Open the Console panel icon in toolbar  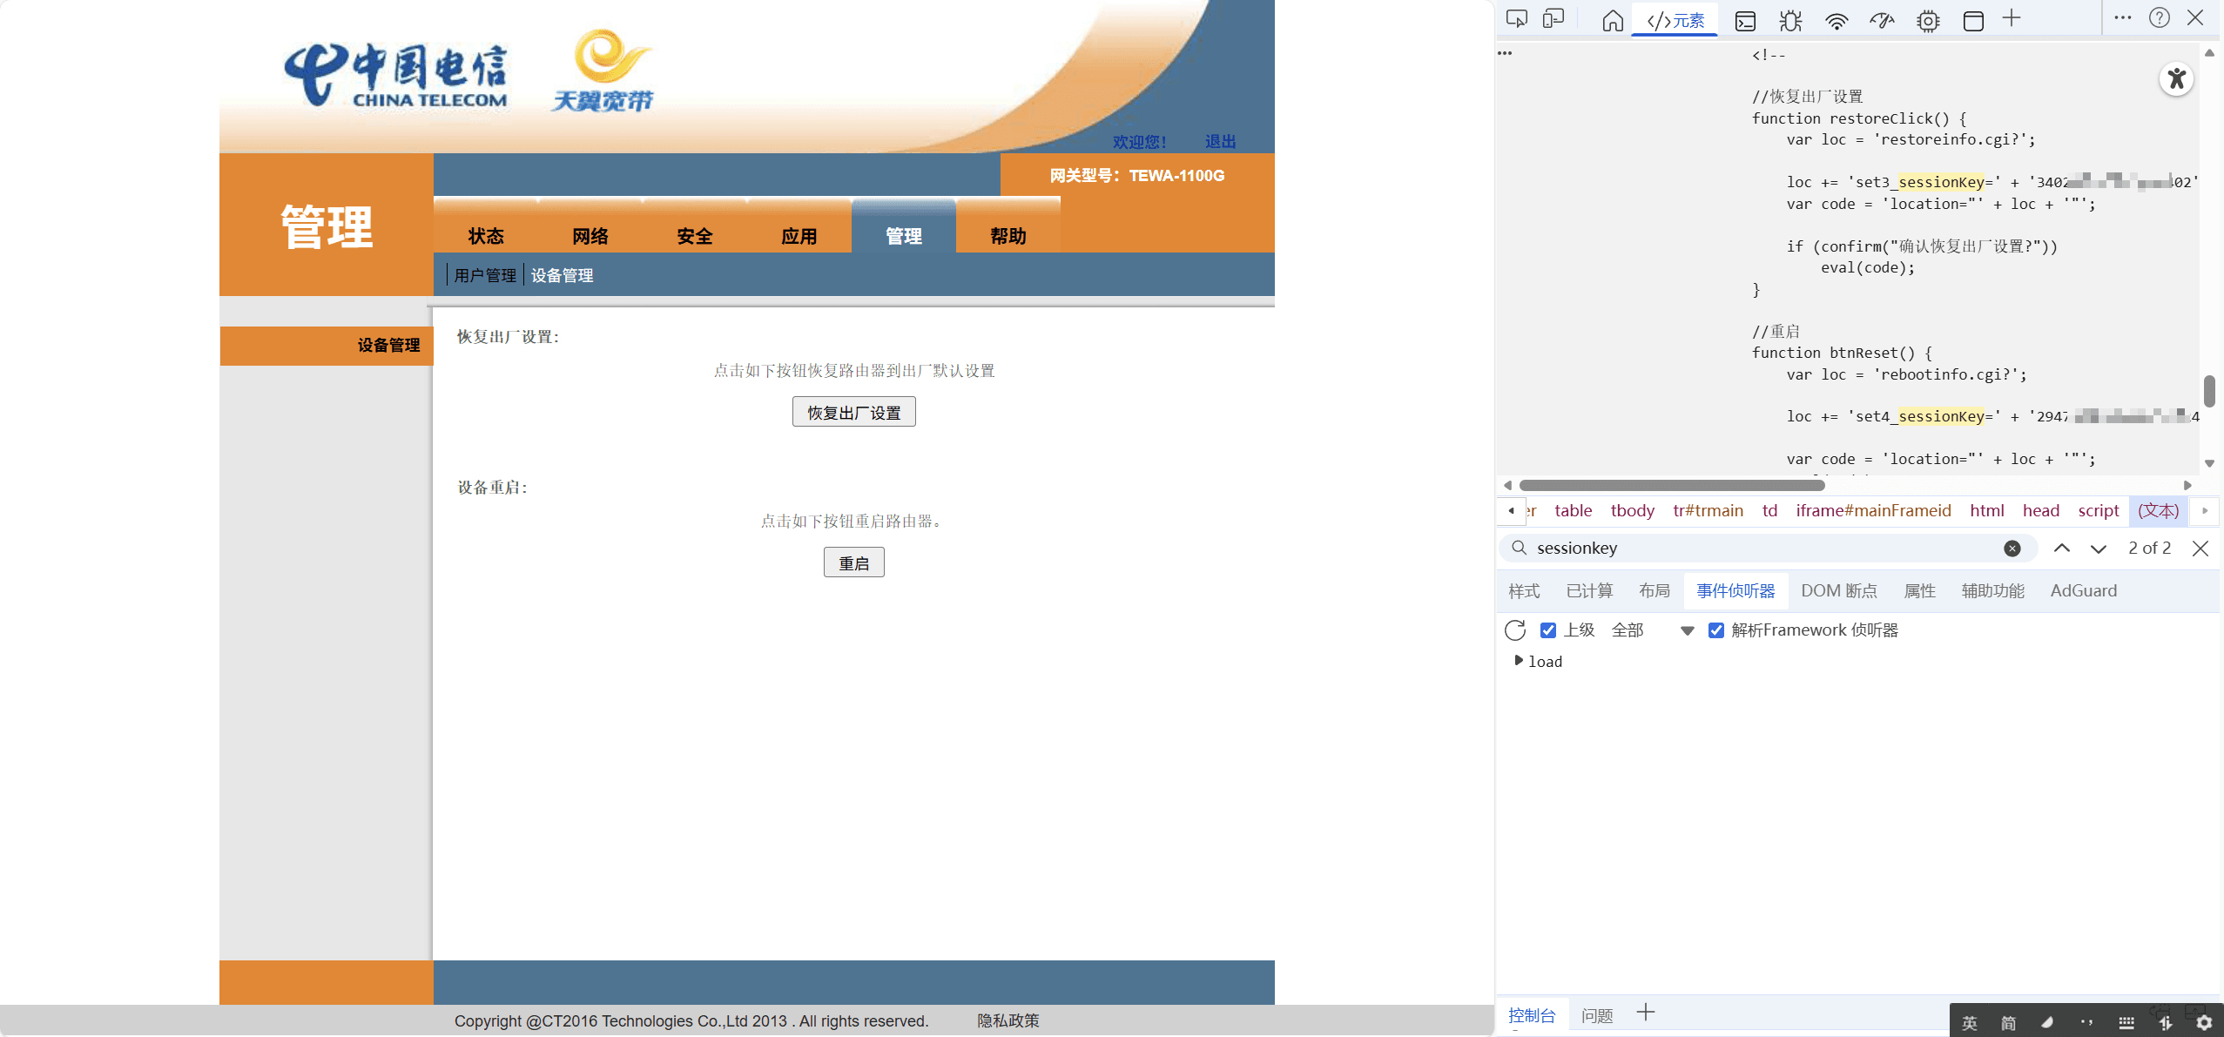(x=1745, y=21)
